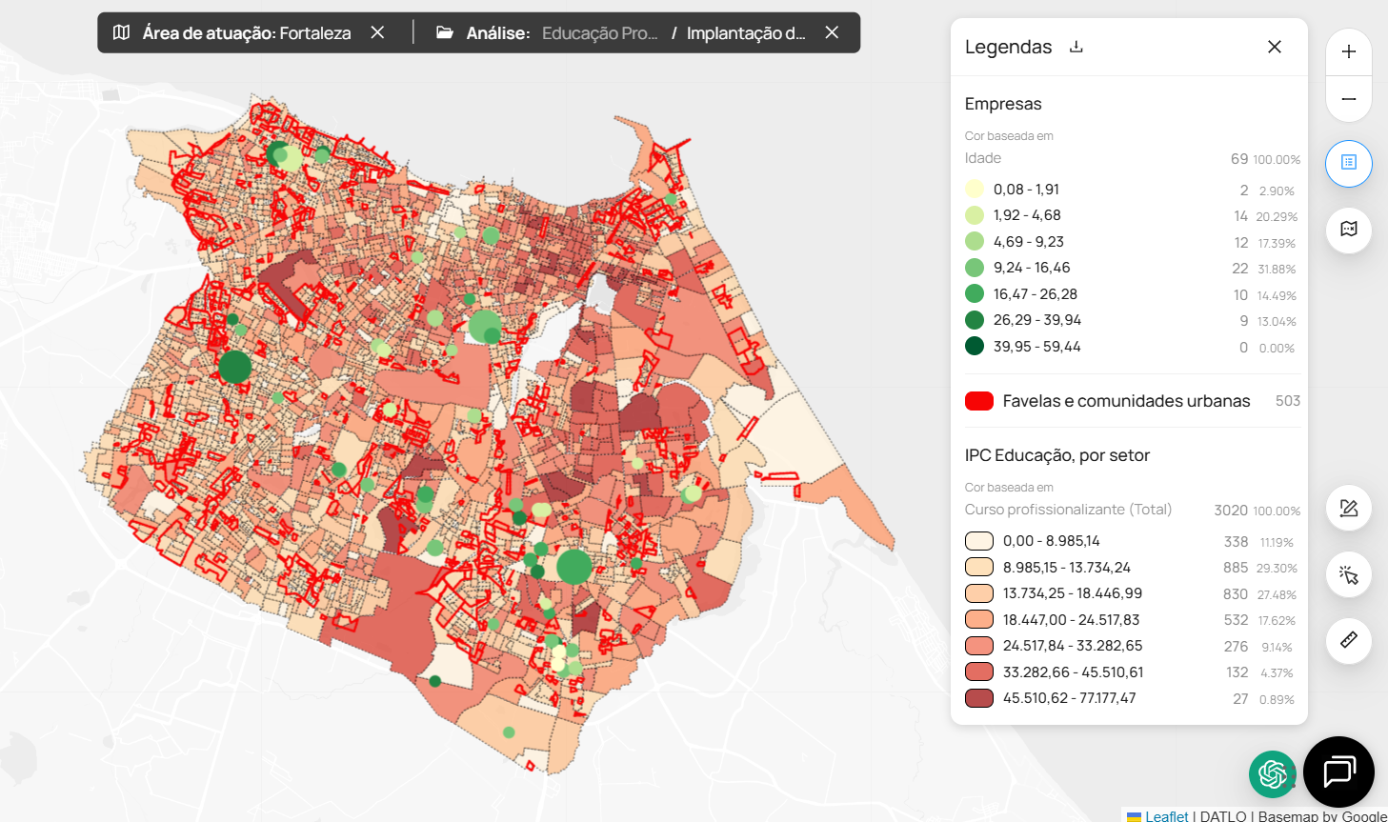
Task: Open the Educação Pro... analysis breadcrumb
Action: (599, 33)
